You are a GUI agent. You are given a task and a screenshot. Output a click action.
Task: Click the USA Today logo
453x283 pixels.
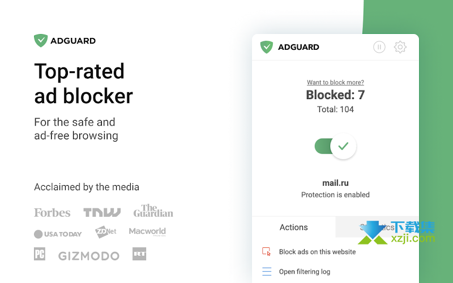[x=58, y=234]
